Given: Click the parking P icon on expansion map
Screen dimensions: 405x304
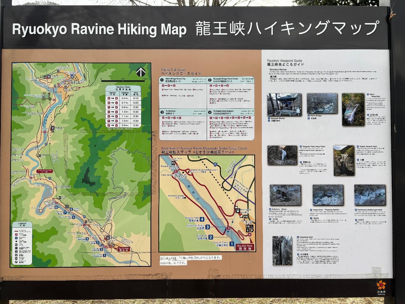Looking at the screenshot, I should tap(251, 231).
